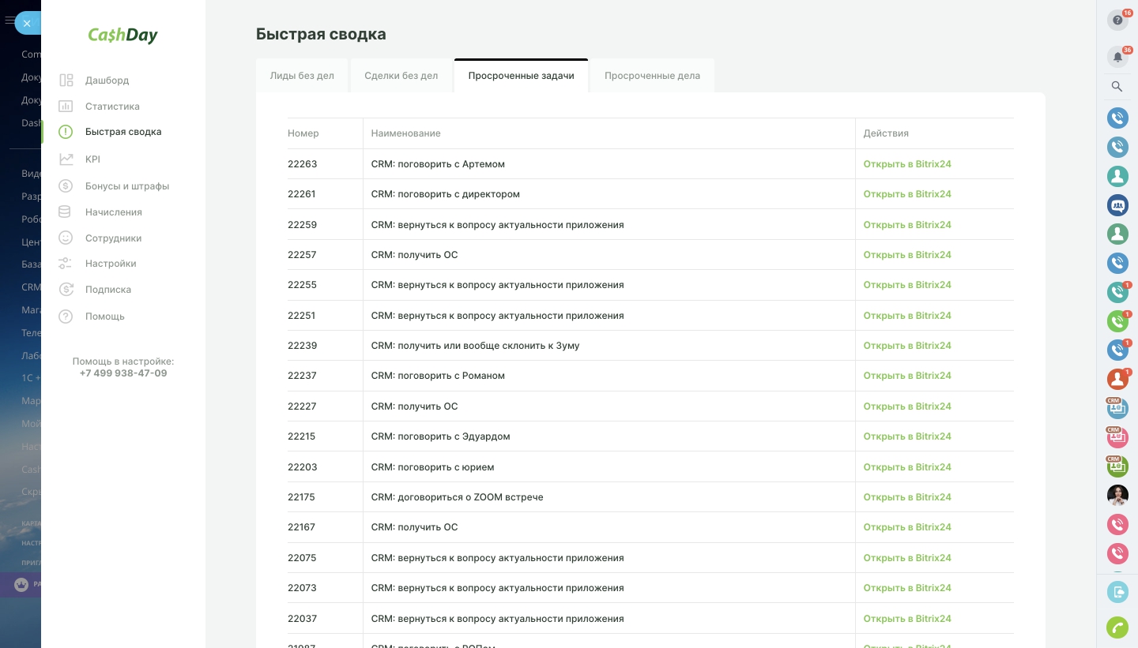Click the woman's avatar photo in right panel

[1117, 496]
